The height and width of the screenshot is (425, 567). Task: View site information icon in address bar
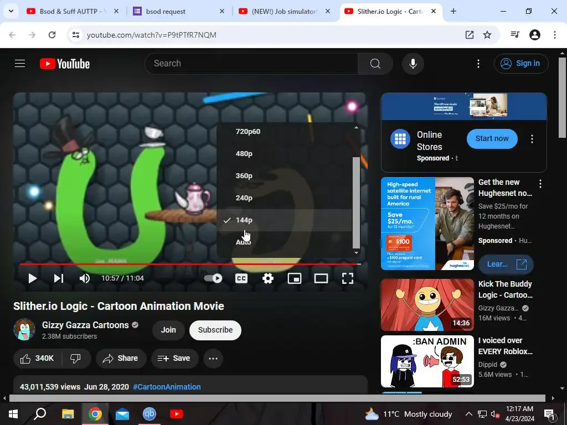point(75,35)
